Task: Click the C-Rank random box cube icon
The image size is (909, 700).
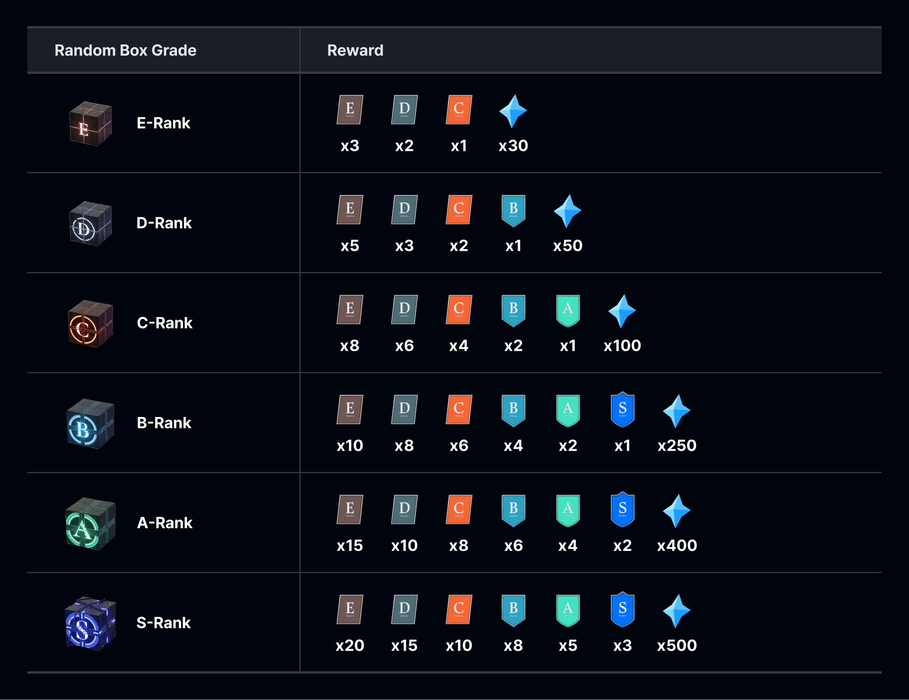Action: (90, 324)
